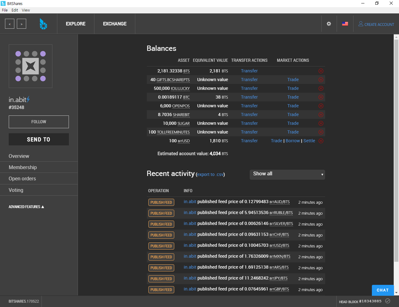Image resolution: width=399 pixels, height=307 pixels.
Task: Click the Create Account link
Action: pos(379,24)
